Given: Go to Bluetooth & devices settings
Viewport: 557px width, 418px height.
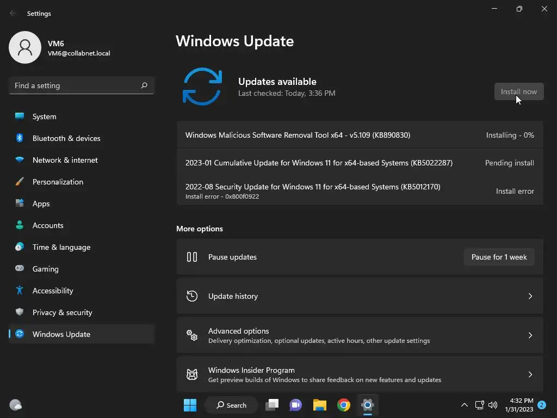Looking at the screenshot, I should click(82, 138).
